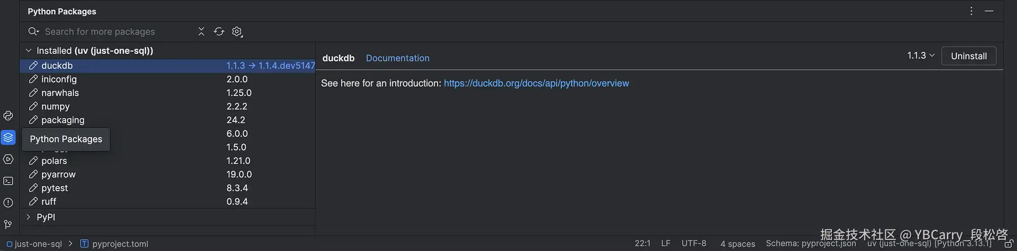This screenshot has height=251, width=1017.
Task: Click Uninstall button for duckdb
Action: tap(969, 56)
